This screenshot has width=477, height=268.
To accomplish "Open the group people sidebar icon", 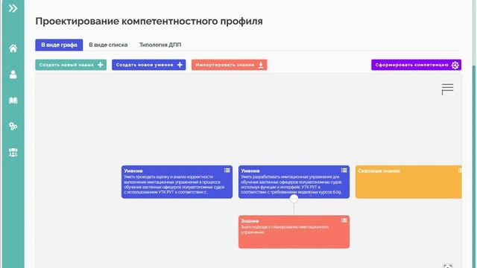I will tap(13, 152).
